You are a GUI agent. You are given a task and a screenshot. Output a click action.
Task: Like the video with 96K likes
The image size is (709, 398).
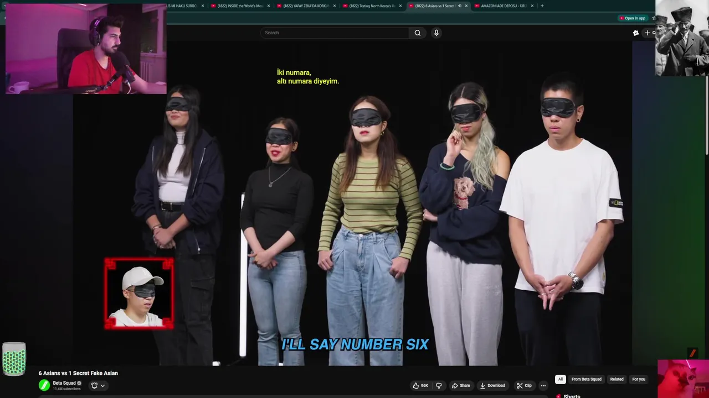pyautogui.click(x=421, y=385)
